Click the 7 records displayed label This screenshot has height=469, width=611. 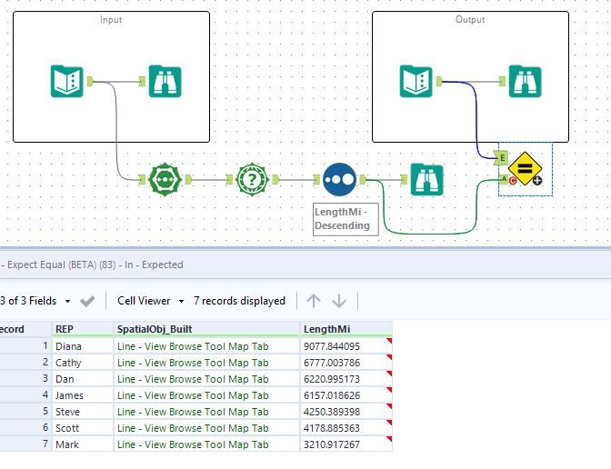pyautogui.click(x=239, y=301)
